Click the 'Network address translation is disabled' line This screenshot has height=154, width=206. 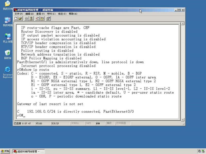point(60,54)
